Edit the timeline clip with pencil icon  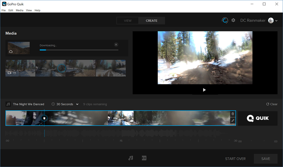click(233, 121)
